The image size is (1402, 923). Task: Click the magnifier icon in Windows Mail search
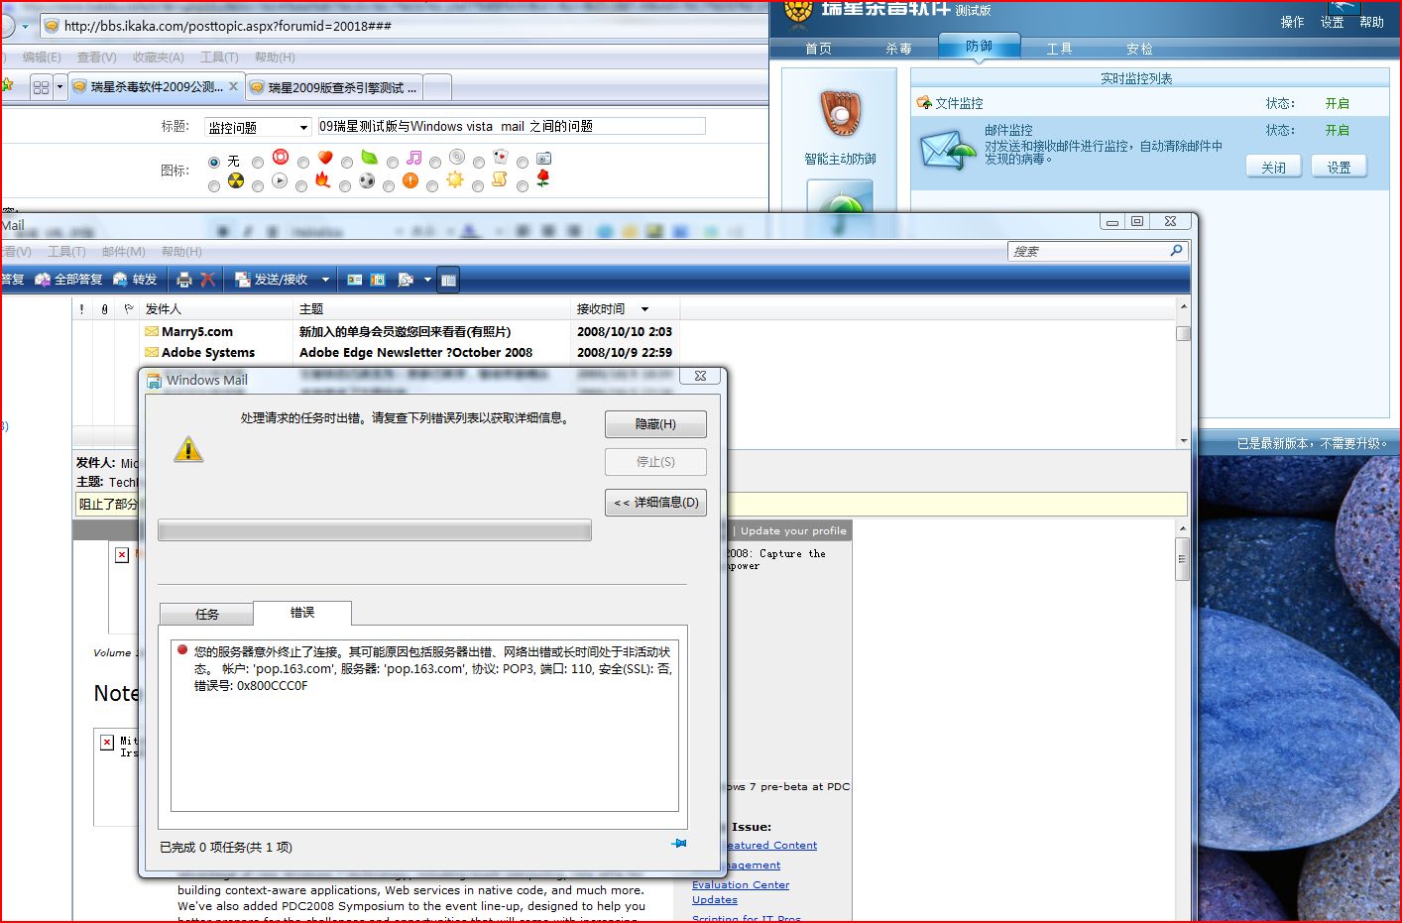(x=1176, y=251)
